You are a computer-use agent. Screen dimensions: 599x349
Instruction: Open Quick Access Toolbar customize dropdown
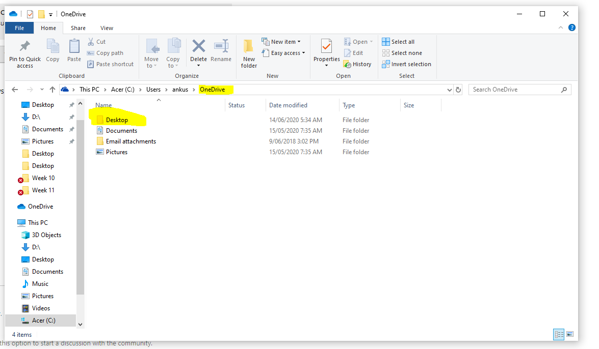tap(50, 14)
